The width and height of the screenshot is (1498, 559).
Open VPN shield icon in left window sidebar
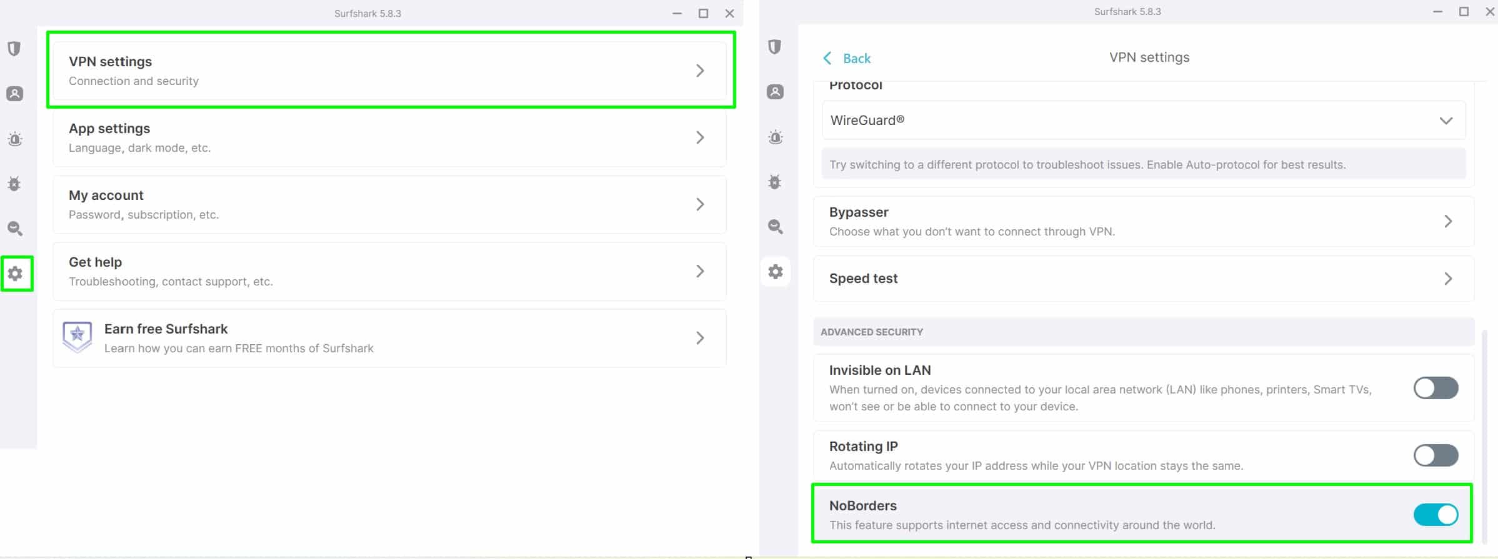pos(14,49)
